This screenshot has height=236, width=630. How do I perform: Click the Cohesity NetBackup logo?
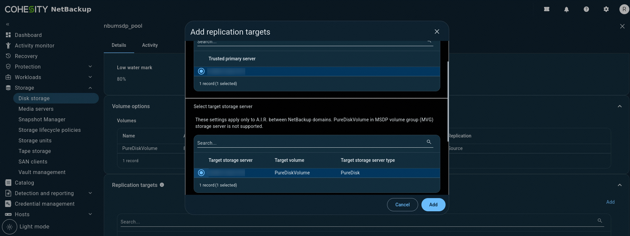[48, 9]
